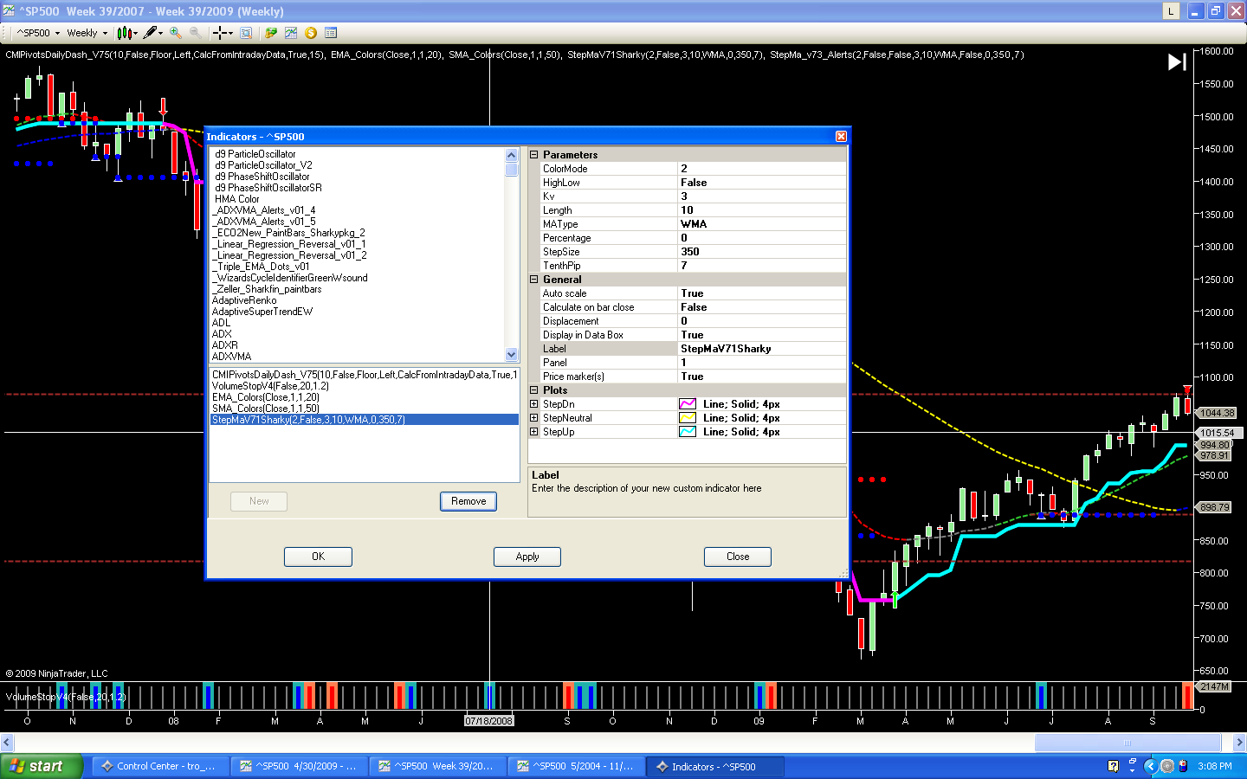This screenshot has height=779, width=1247.
Task: Select applied StepMaV71Sharky indicator row
Action: click(x=365, y=420)
